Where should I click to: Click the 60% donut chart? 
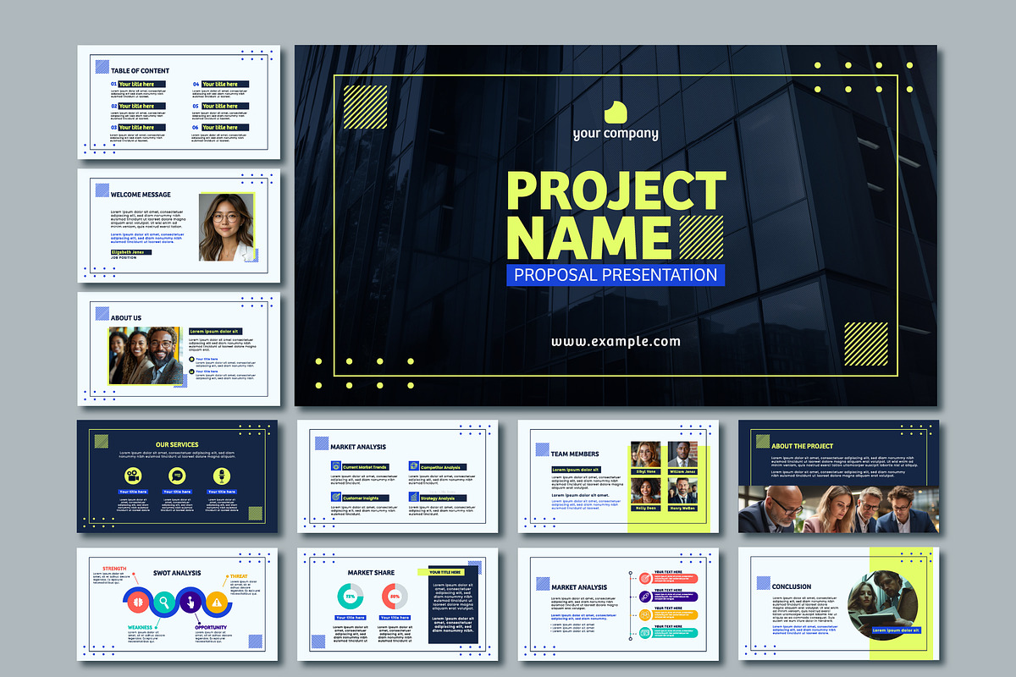coord(394,597)
